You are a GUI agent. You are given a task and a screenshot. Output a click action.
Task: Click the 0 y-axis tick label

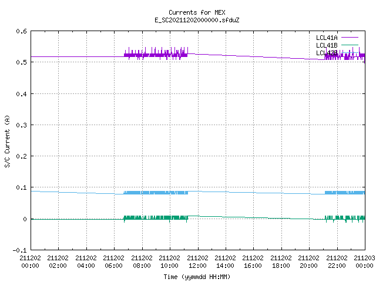(25, 219)
